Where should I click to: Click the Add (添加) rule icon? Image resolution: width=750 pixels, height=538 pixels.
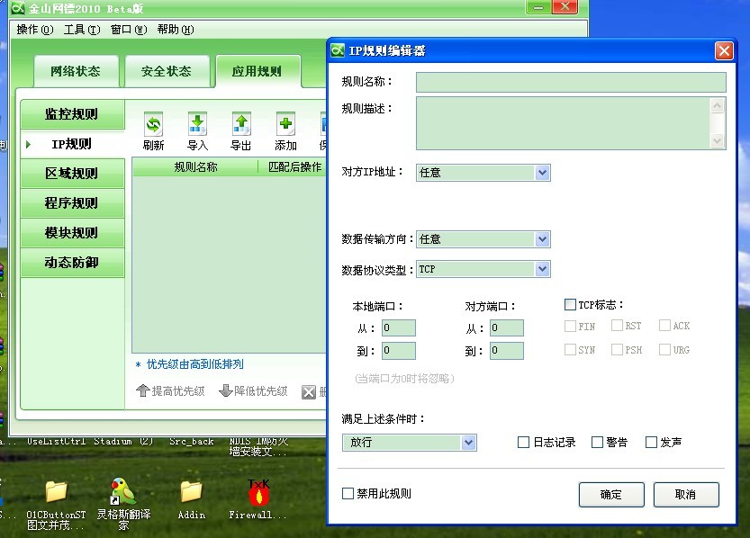(285, 125)
